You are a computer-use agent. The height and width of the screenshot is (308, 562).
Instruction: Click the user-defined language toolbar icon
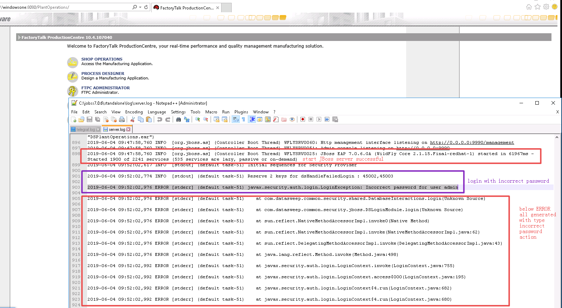click(260, 119)
